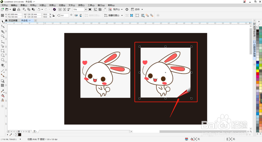Pick the red swatch in color palette
Image resolution: width=262 pixels, height=142 pixels.
point(258,73)
